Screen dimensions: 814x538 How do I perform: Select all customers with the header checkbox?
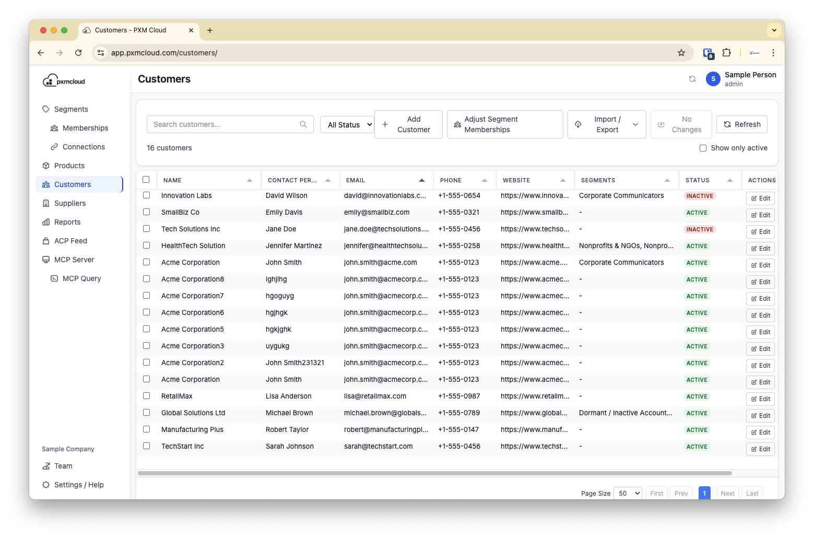(146, 180)
